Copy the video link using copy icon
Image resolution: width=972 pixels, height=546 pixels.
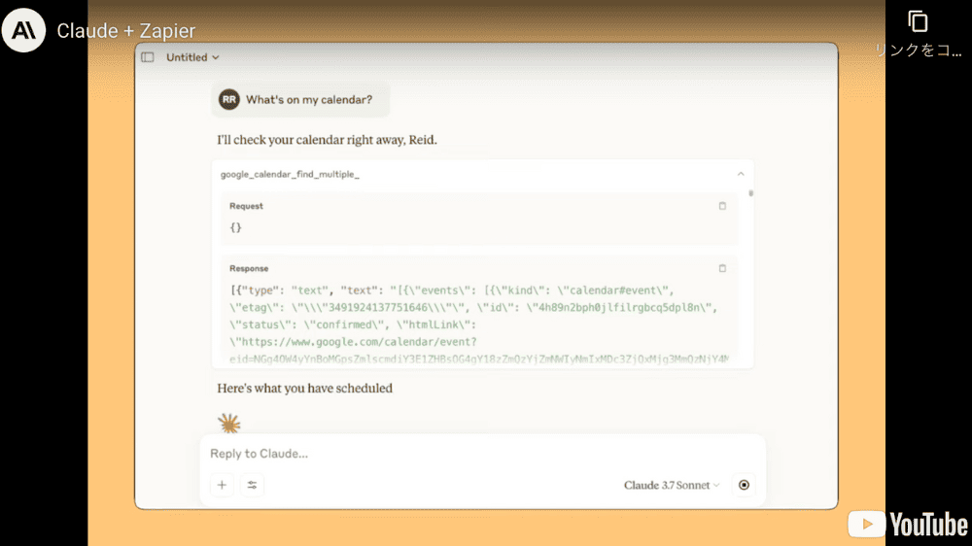click(919, 21)
